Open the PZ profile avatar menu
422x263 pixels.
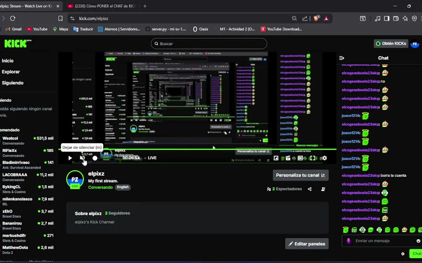(x=415, y=43)
